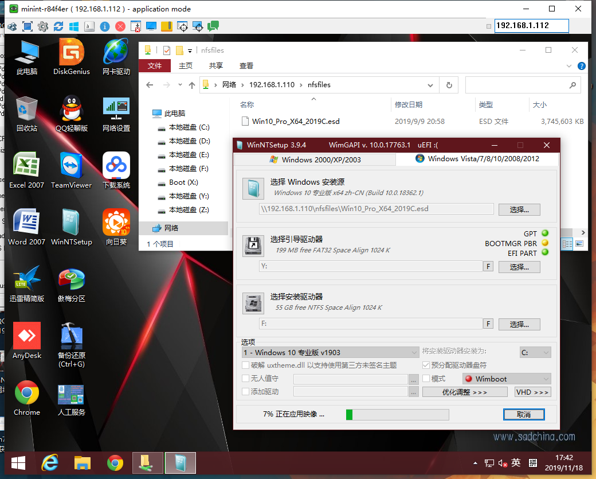Viewport: 596px width, 479px height.
Task: Toggle 破解 uxtheme.dll checkbox
Action: tap(245, 365)
